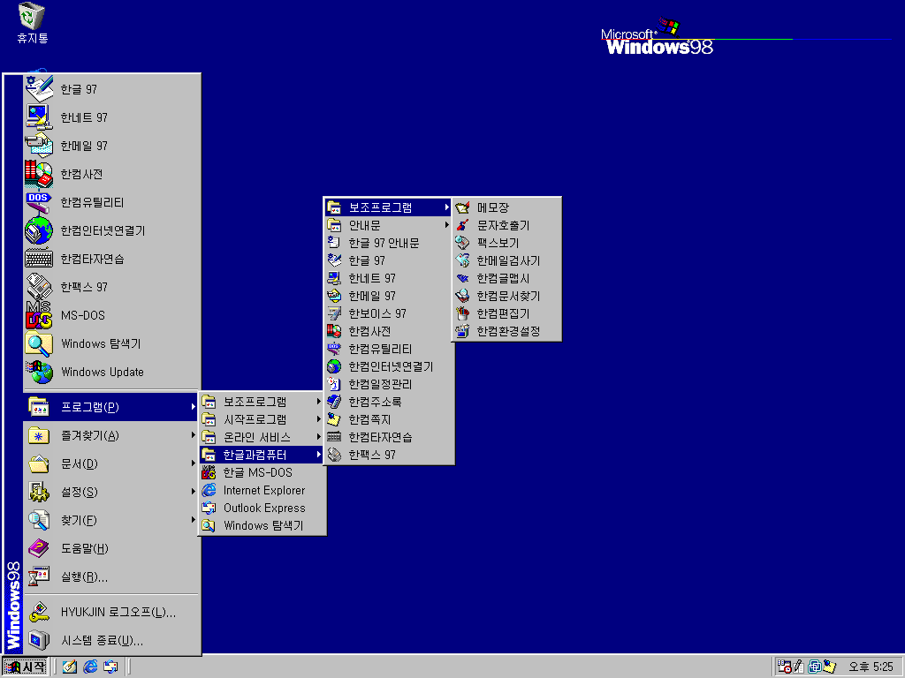
Task: Open 한컴주소록 address book
Action: [389, 402]
